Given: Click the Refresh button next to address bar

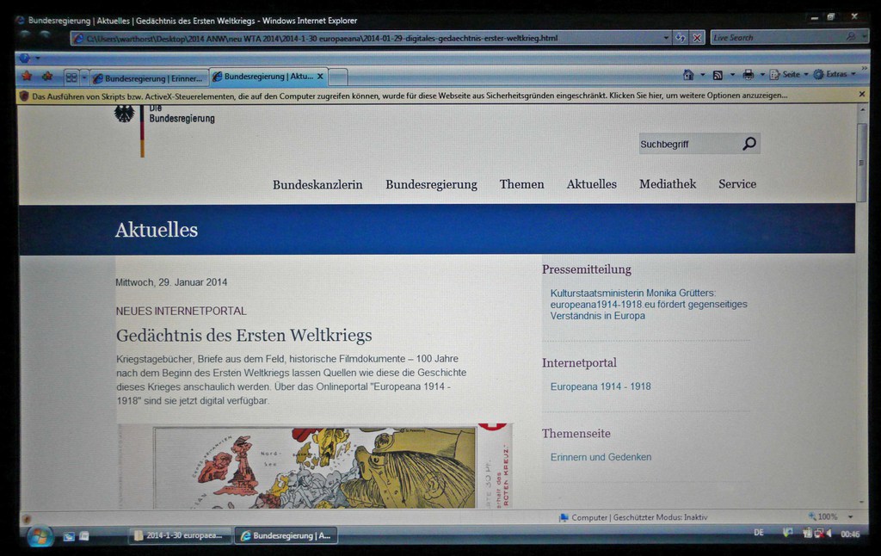Looking at the screenshot, I should (681, 38).
